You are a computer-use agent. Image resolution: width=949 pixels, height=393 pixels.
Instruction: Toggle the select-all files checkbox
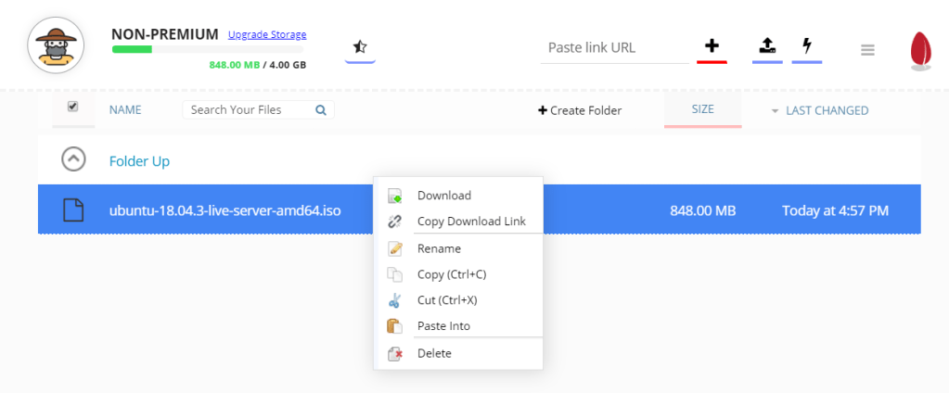click(x=73, y=107)
